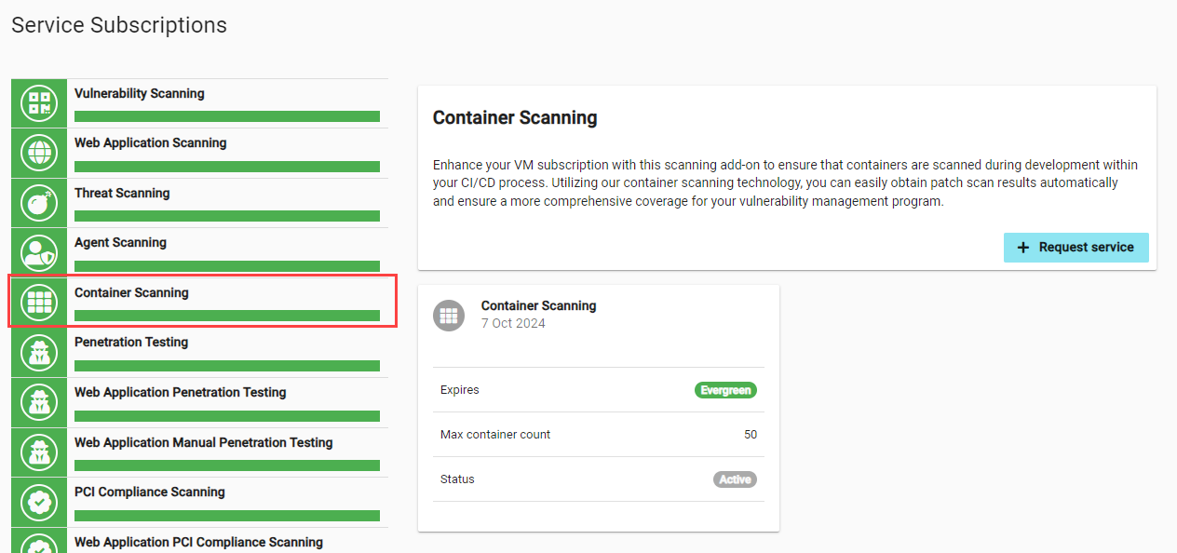The height and width of the screenshot is (553, 1177).
Task: Select the Web Application PCI Compliance Scanning icon
Action: click(x=38, y=545)
